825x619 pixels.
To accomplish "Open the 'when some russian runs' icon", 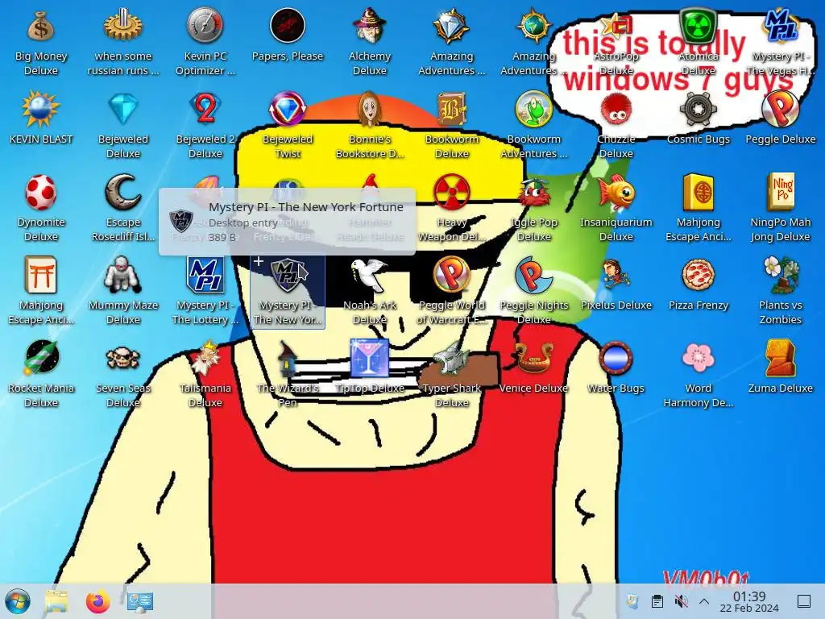I will coord(123,25).
